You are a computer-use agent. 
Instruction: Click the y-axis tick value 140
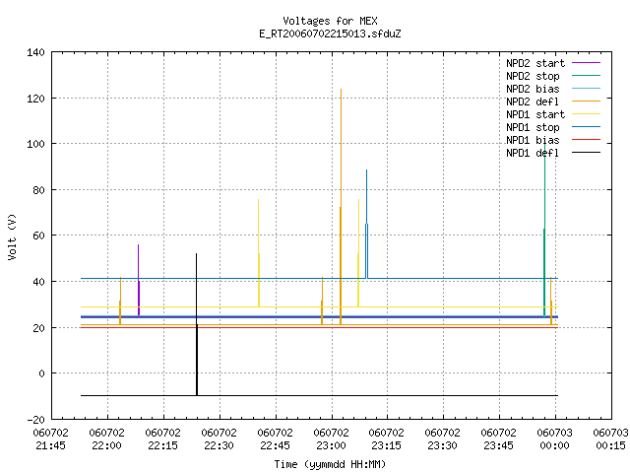coord(35,52)
